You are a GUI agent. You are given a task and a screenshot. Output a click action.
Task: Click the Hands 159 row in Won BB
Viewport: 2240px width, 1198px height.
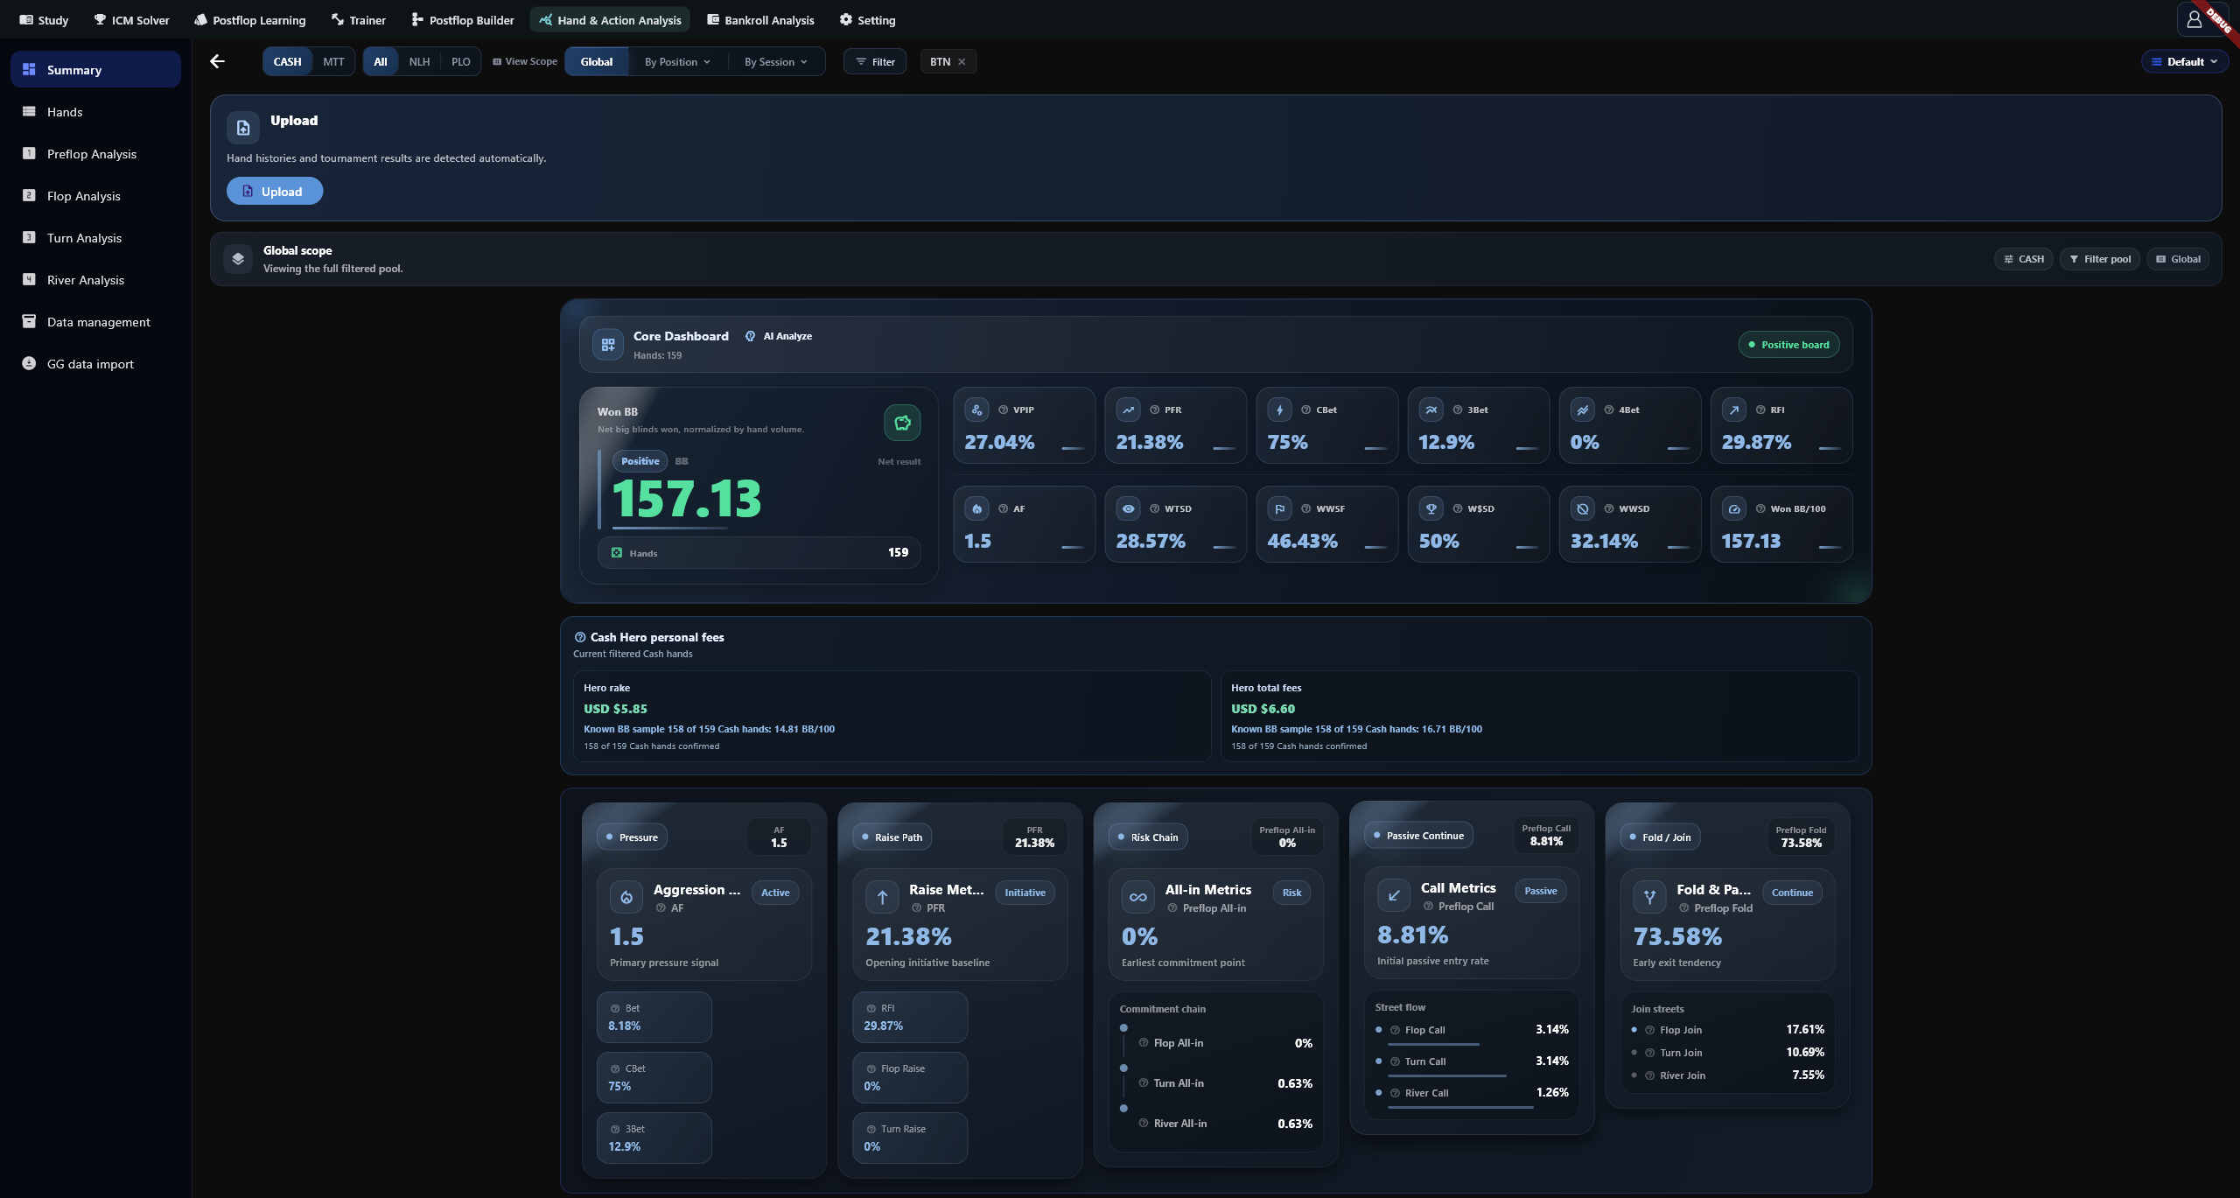[x=759, y=552]
